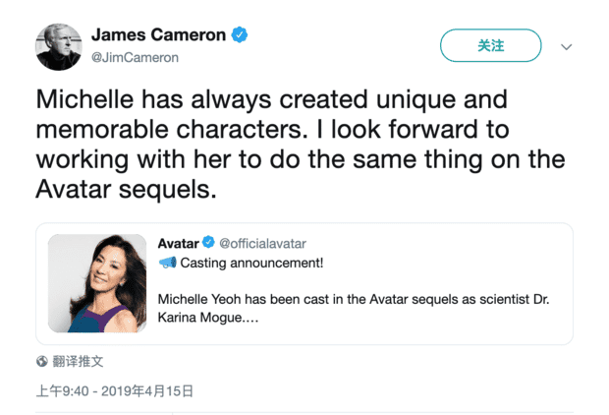Open the Avatar account name in quote
The height and width of the screenshot is (415, 609).
click(178, 242)
